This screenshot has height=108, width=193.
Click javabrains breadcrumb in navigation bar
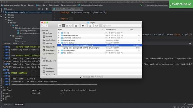[54, 5]
